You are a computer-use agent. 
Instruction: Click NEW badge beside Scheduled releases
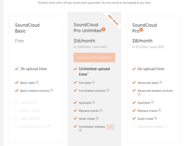pyautogui.click(x=110, y=127)
